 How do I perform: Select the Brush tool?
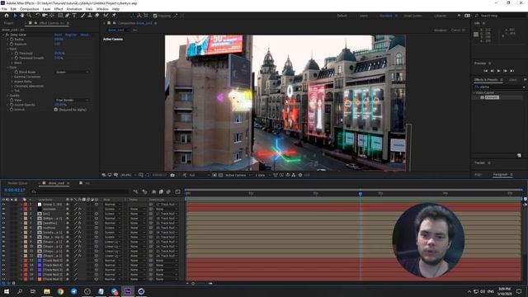coord(82,16)
